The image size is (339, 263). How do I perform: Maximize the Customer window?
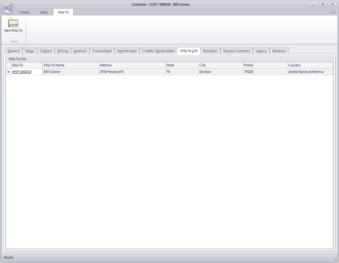click(x=323, y=4)
